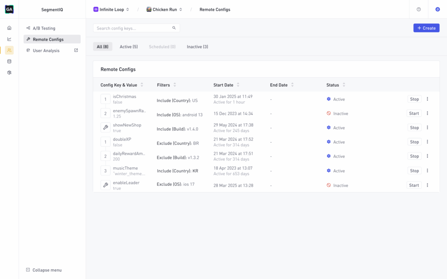Start the enemySpawnRate config
The image size is (447, 279).
pos(413,113)
